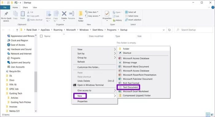Click Select none in ribbon
Viewport: 215px width, 117px height.
(x=131, y=16)
